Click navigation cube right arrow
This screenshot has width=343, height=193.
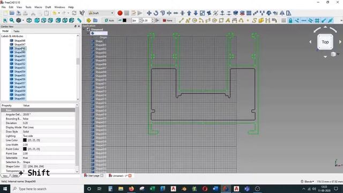coord(340,42)
